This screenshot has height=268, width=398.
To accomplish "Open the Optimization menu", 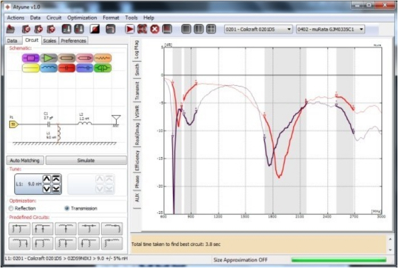I will pyautogui.click(x=81, y=18).
